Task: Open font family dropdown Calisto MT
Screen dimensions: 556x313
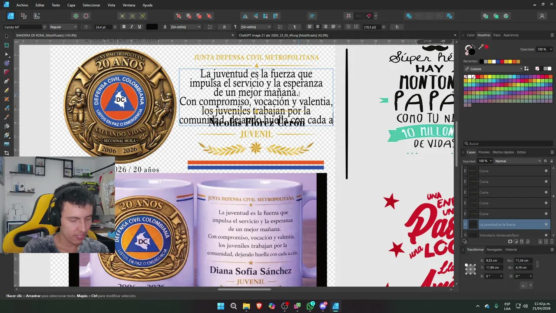Action: pos(25,27)
